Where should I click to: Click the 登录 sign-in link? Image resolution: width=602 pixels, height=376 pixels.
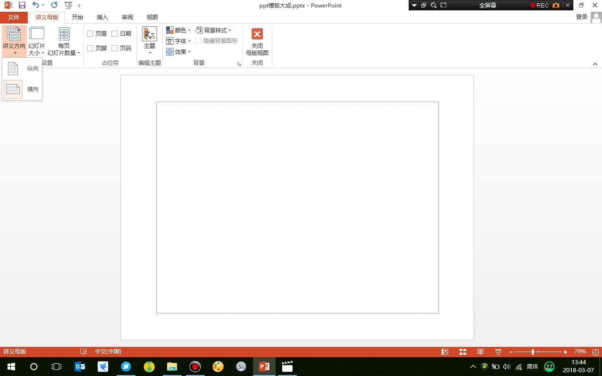pyautogui.click(x=581, y=16)
